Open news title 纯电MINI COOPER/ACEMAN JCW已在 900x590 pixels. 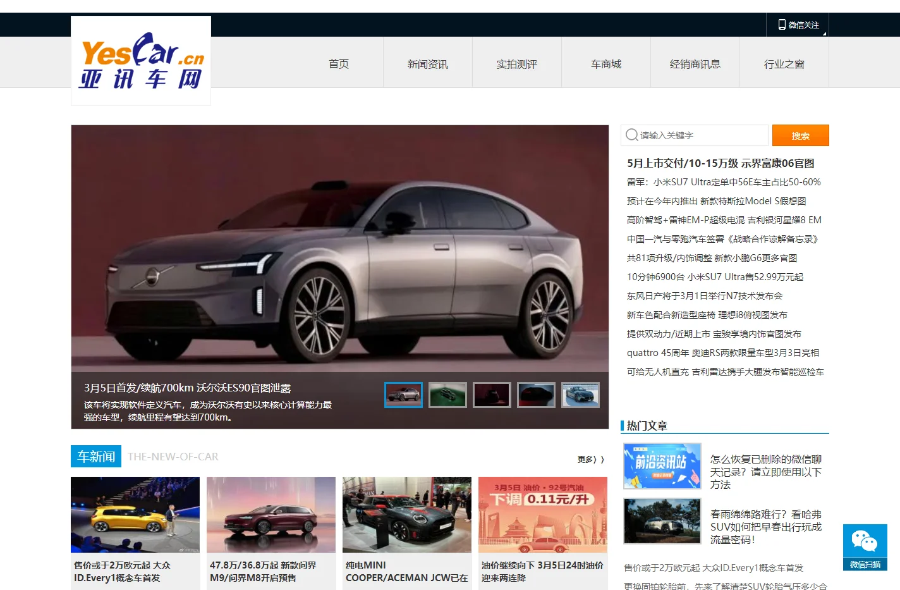pyautogui.click(x=406, y=572)
